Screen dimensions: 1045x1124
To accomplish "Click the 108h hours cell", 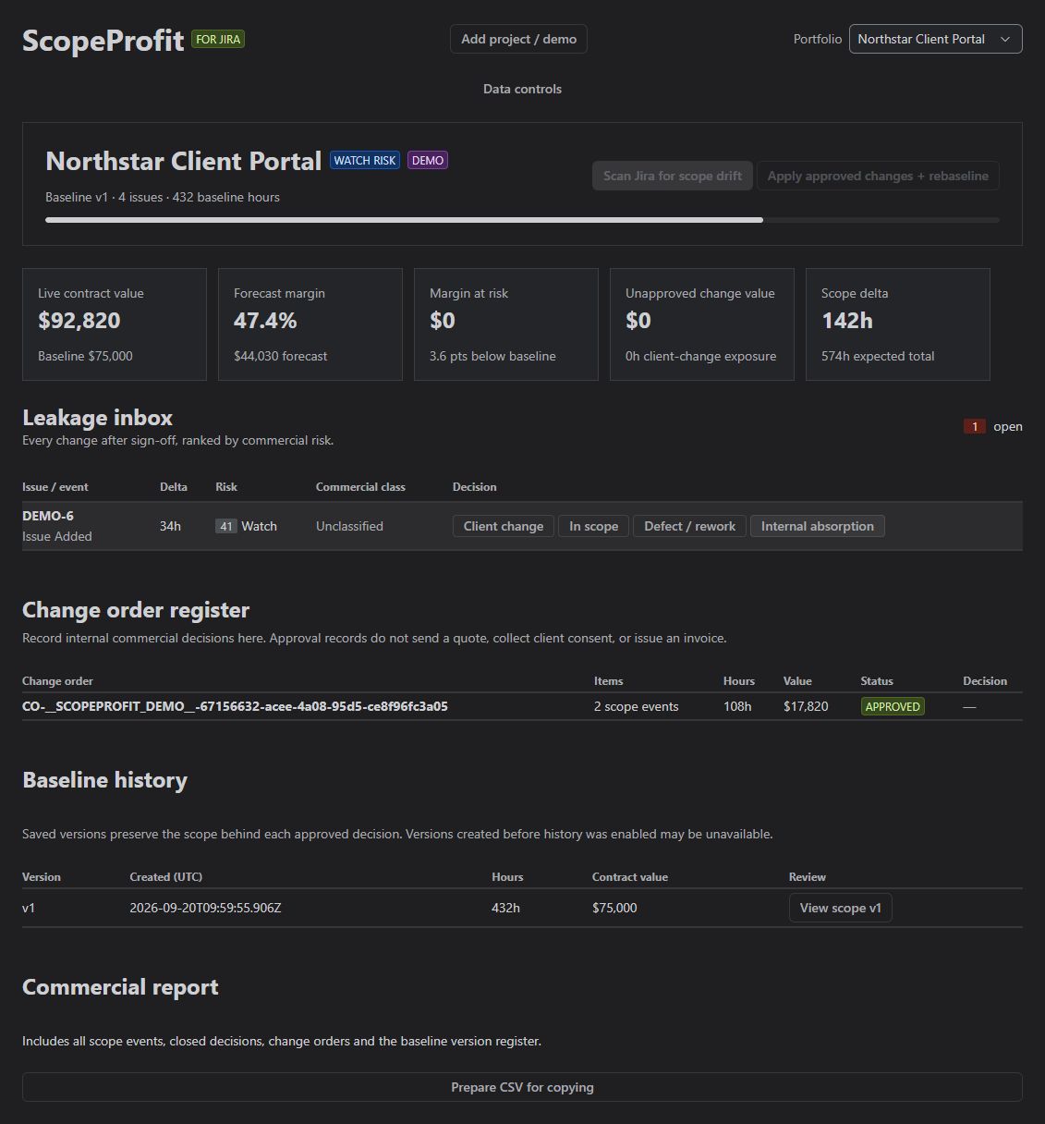I will [737, 706].
